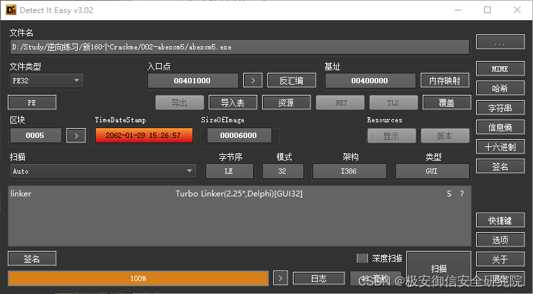Click the Resources 显示 button
The image size is (533, 294).
click(x=391, y=136)
